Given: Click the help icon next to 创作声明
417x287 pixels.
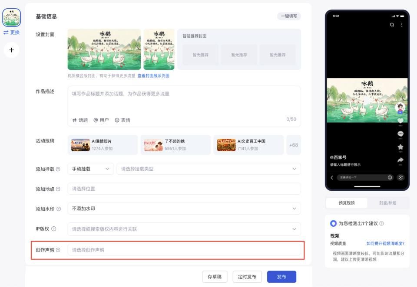Looking at the screenshot, I should 58,250.
